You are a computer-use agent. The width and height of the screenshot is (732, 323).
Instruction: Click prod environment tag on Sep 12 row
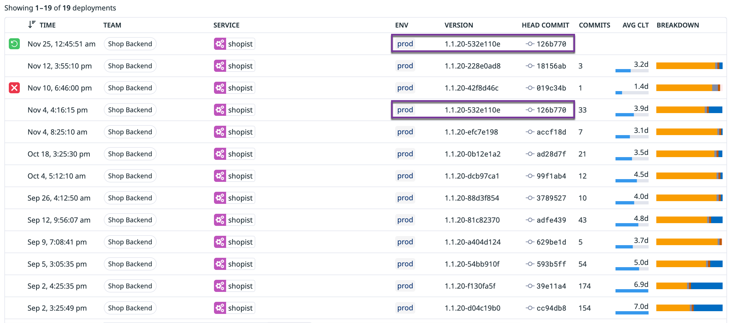coord(405,220)
